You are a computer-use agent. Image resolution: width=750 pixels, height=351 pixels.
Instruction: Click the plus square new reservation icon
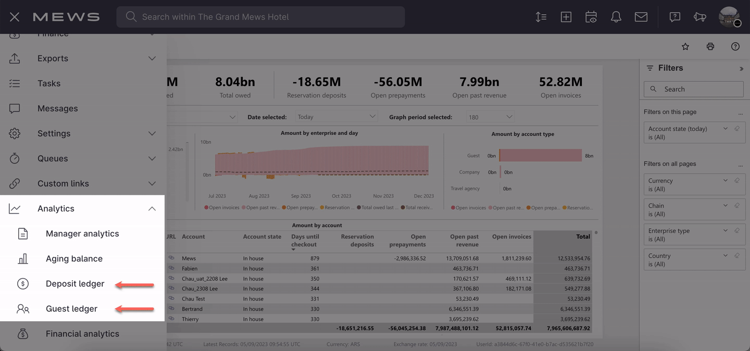566,17
